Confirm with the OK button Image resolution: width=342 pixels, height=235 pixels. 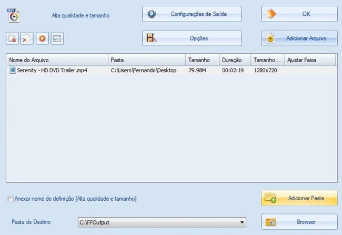tap(299, 14)
